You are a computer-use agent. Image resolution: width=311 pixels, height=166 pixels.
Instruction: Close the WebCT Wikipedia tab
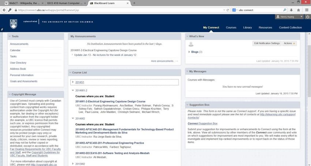pyautogui.click(x=42, y=3)
